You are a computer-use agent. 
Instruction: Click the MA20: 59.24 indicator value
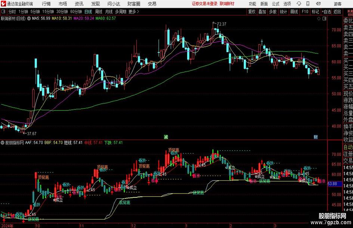click(x=84, y=18)
